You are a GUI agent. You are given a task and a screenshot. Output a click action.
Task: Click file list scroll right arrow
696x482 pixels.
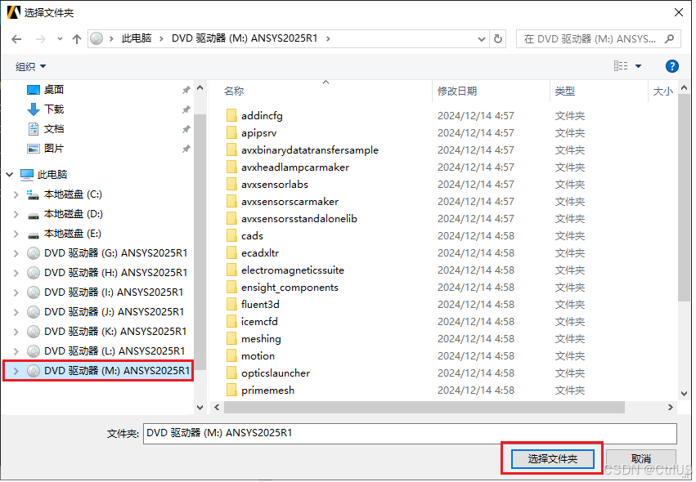[671, 407]
